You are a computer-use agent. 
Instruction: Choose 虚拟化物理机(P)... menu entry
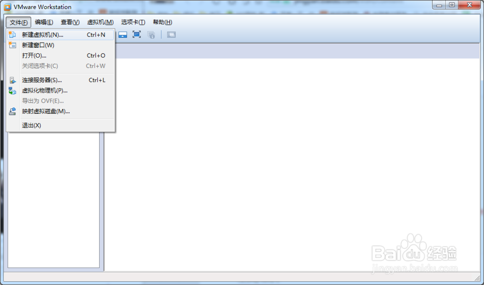[x=60, y=90]
